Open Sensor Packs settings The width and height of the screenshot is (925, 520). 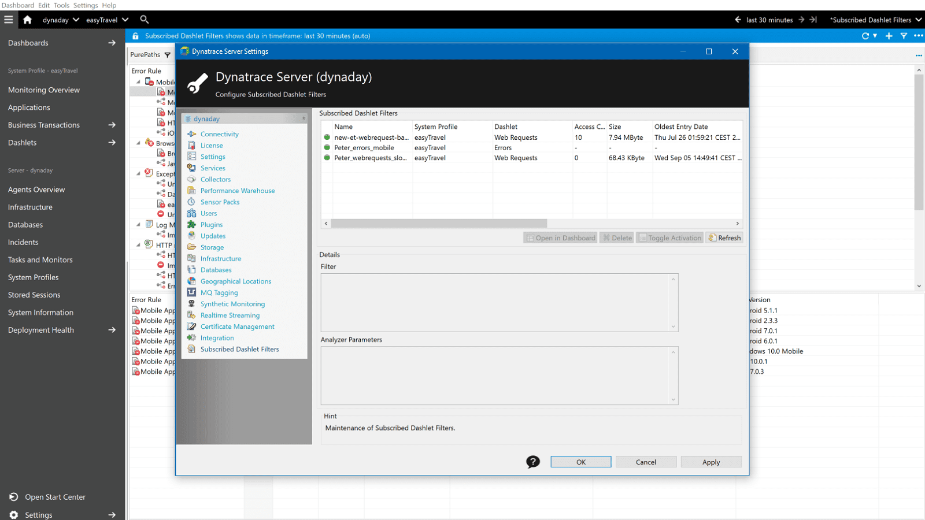(x=220, y=202)
